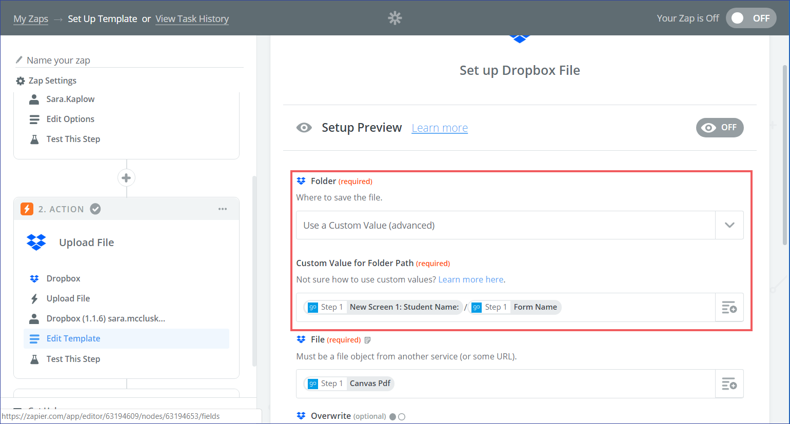Viewport: 790px width, 424px height.
Task: Open the ellipsis menu on the Action step
Action: [x=223, y=208]
